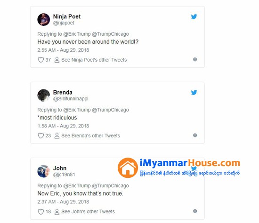Like John's tweet with the heart icon
This screenshot has height=223, width=259.
click(41, 212)
